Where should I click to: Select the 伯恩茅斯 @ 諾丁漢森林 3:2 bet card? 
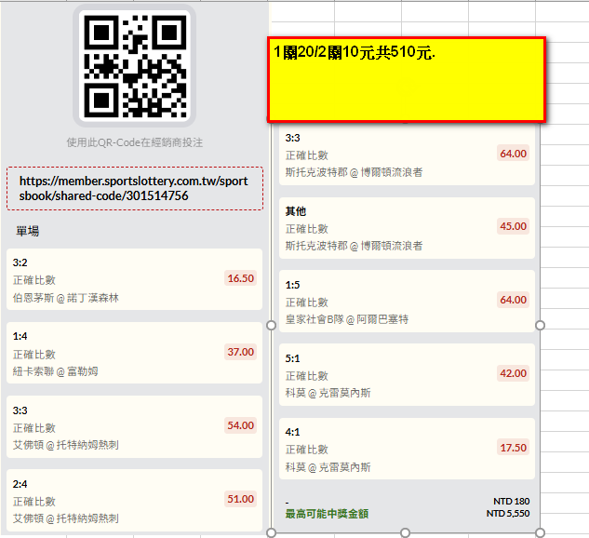pos(135,279)
